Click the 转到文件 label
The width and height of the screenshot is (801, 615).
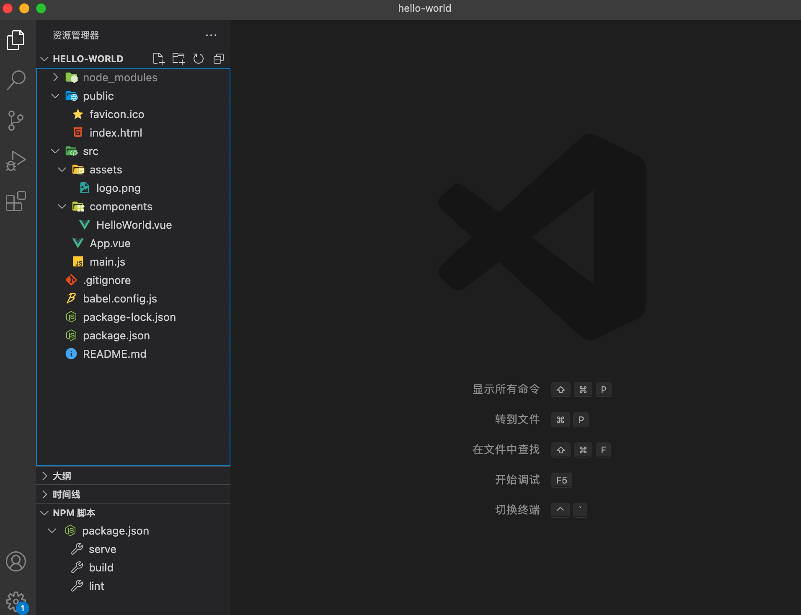point(517,419)
